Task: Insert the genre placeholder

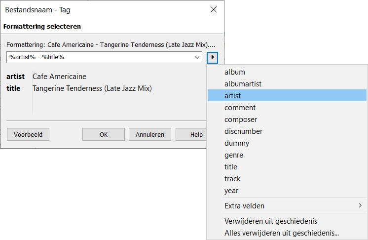Action: point(234,155)
